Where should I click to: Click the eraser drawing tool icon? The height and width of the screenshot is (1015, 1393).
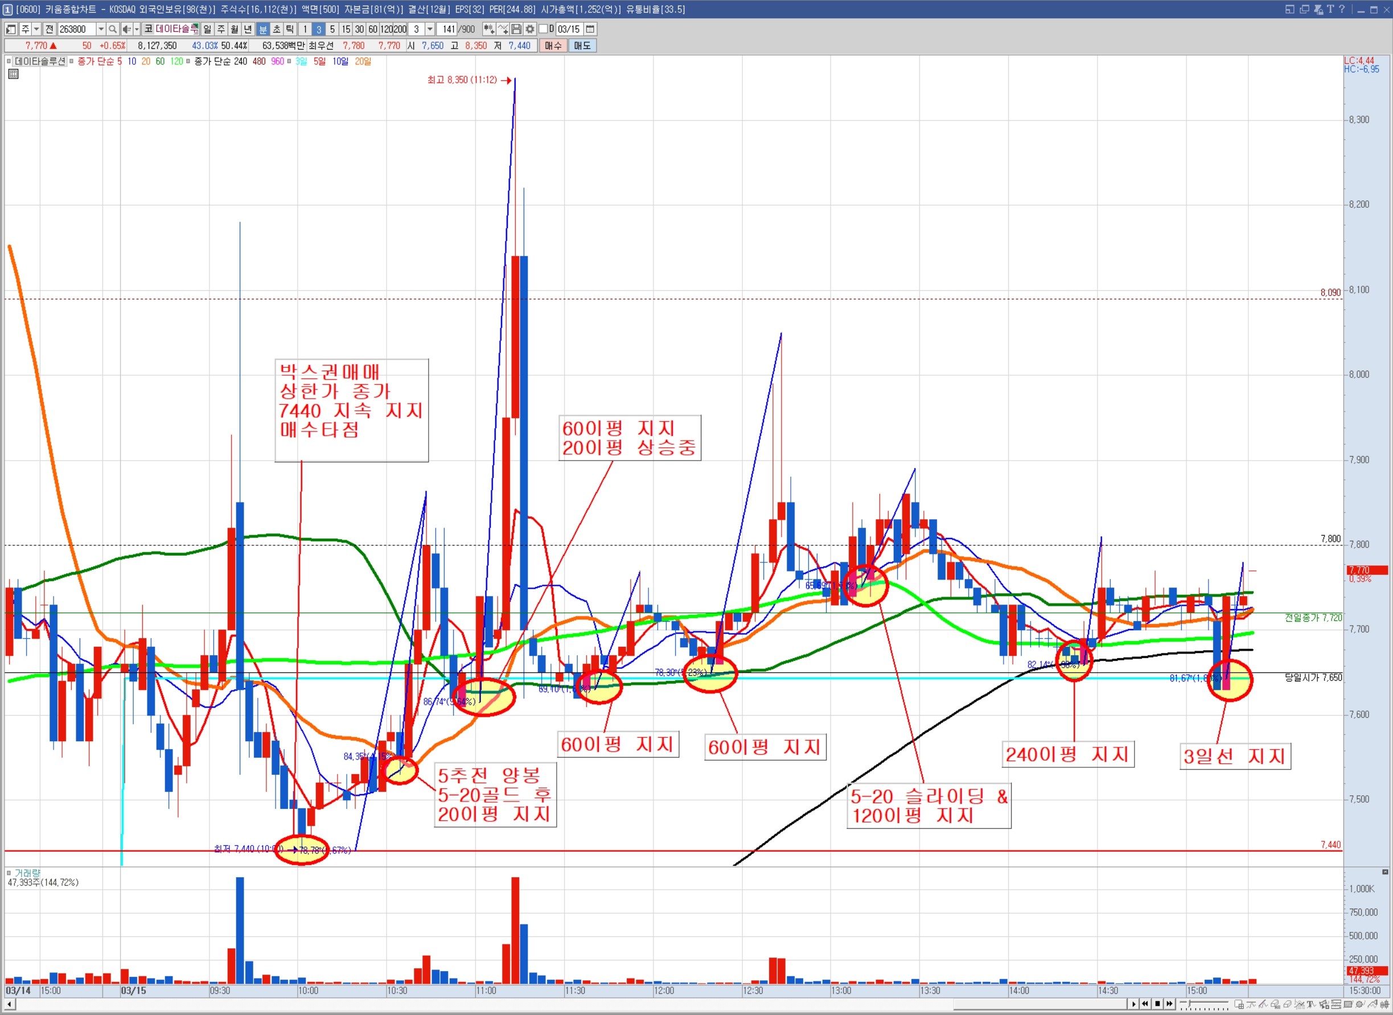tap(1287, 1004)
